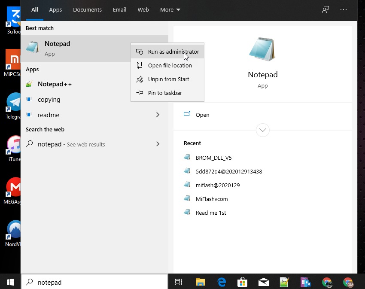Viewport: 365px width, 289px height.
Task: Open Notepad++ icon on the taskbar
Action: click(x=284, y=282)
